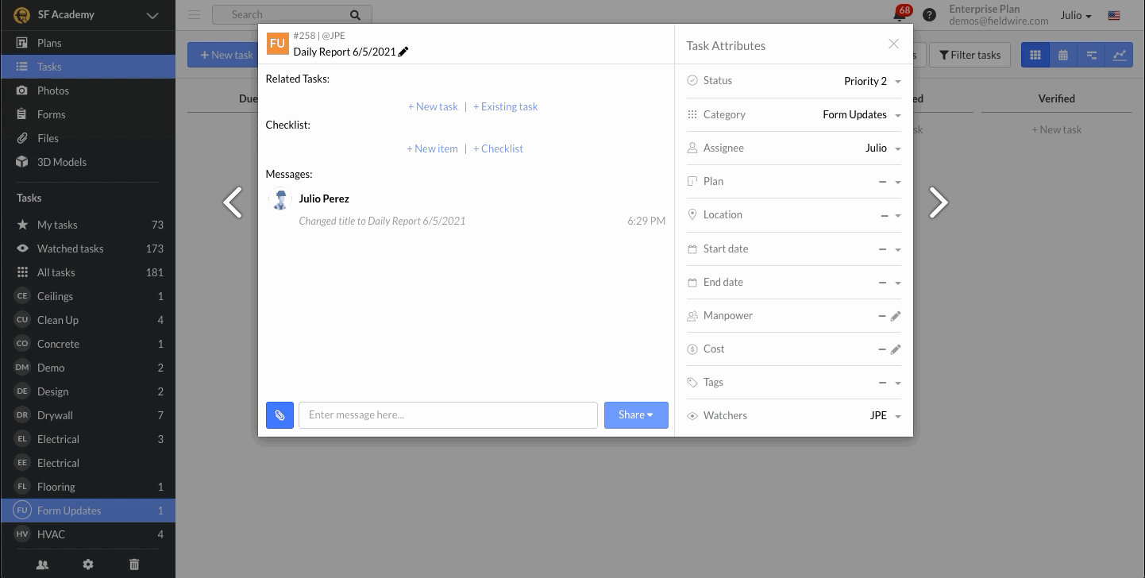Open the help question mark icon
The width and height of the screenshot is (1145, 578).
[x=929, y=15]
